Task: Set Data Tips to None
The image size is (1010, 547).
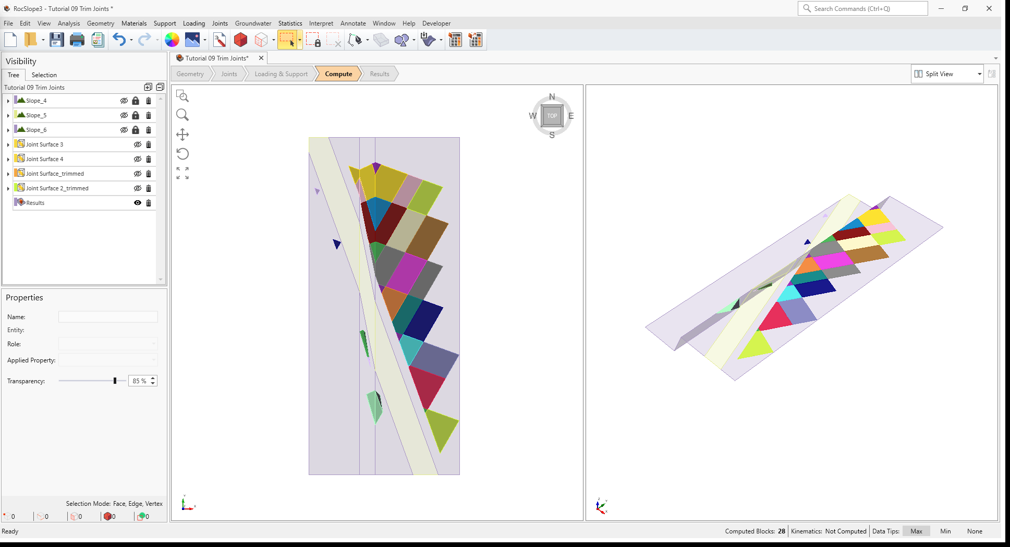Action: 975,531
